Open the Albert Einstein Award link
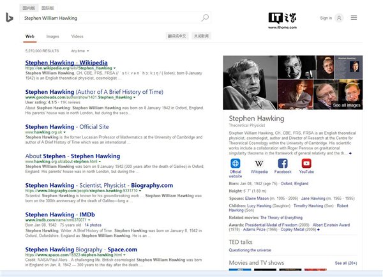 coord(331,225)
